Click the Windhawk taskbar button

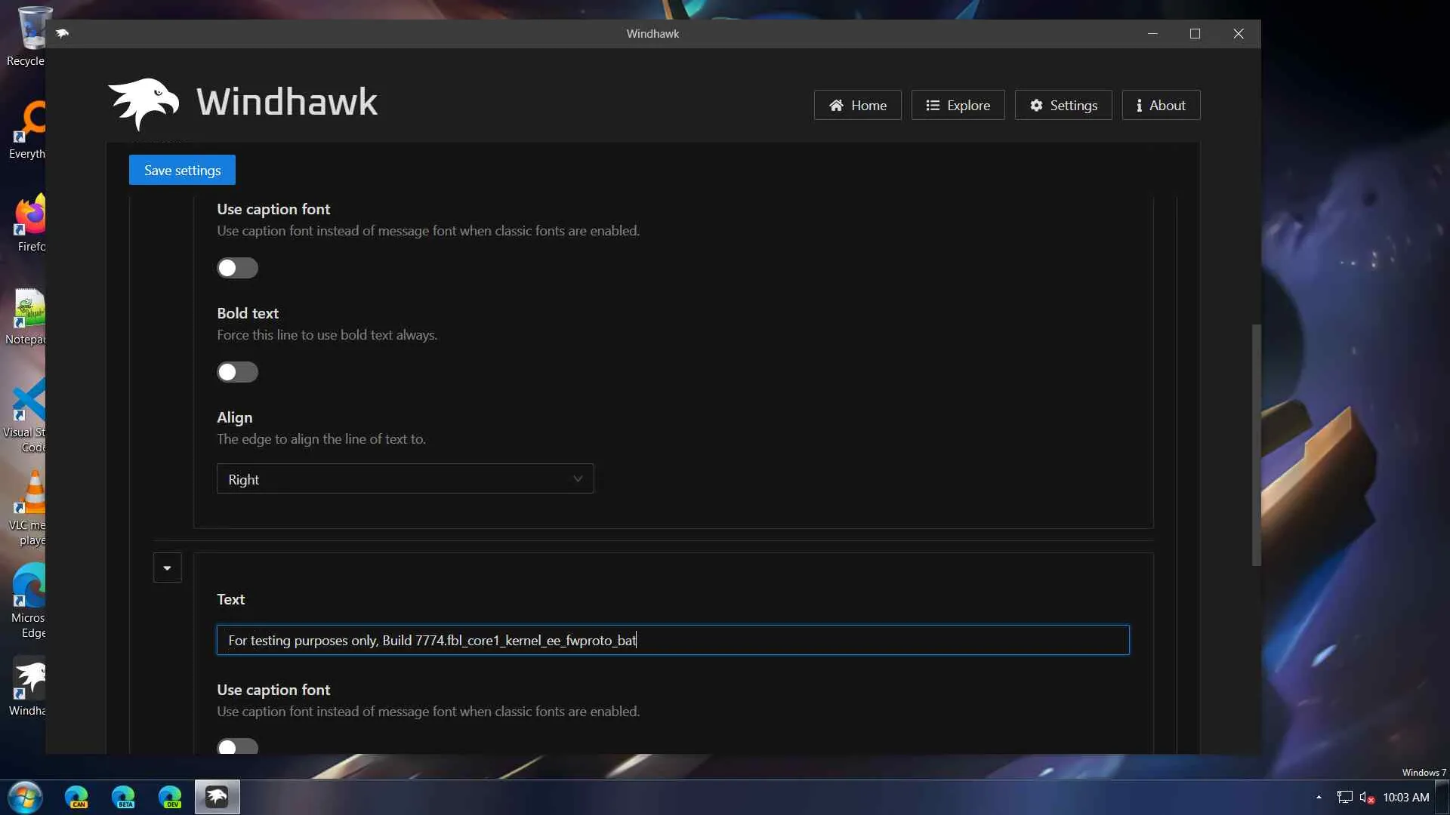(217, 797)
